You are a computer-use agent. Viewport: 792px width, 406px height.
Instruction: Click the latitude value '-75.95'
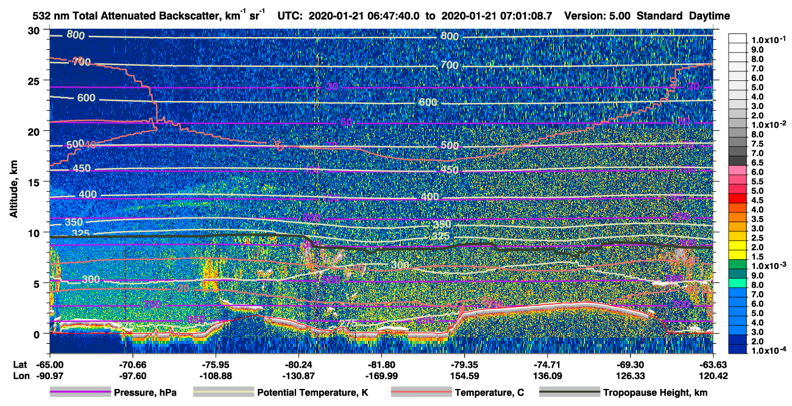pos(216,364)
